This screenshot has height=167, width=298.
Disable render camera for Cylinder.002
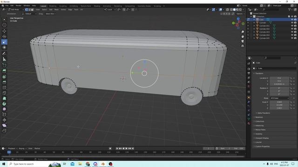click(295, 29)
